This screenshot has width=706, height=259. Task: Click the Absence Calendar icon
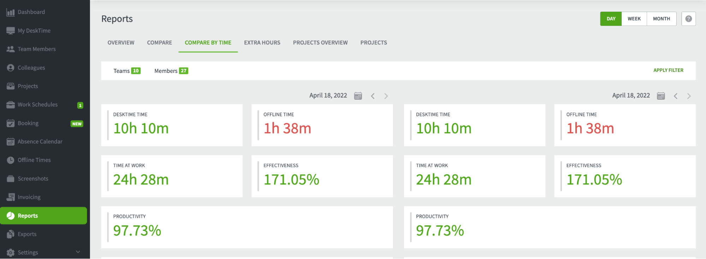[x=11, y=142]
